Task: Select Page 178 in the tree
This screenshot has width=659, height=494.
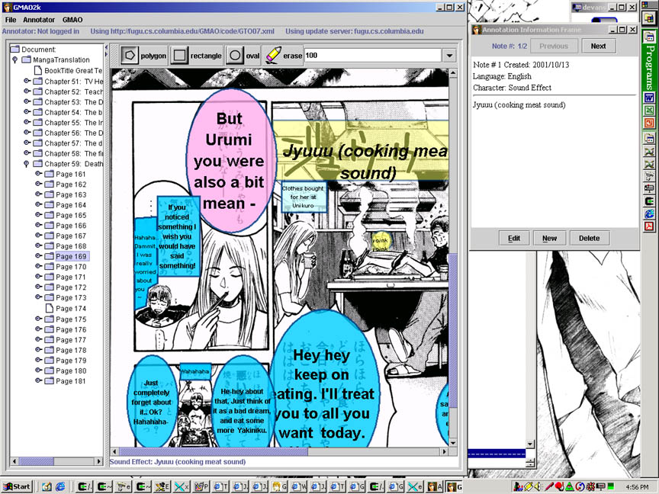Action: point(66,350)
